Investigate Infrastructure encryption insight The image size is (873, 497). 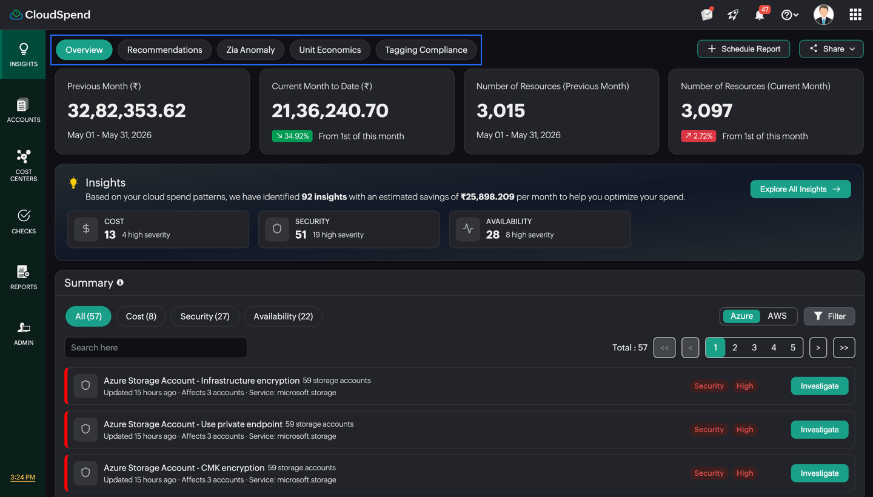click(820, 386)
